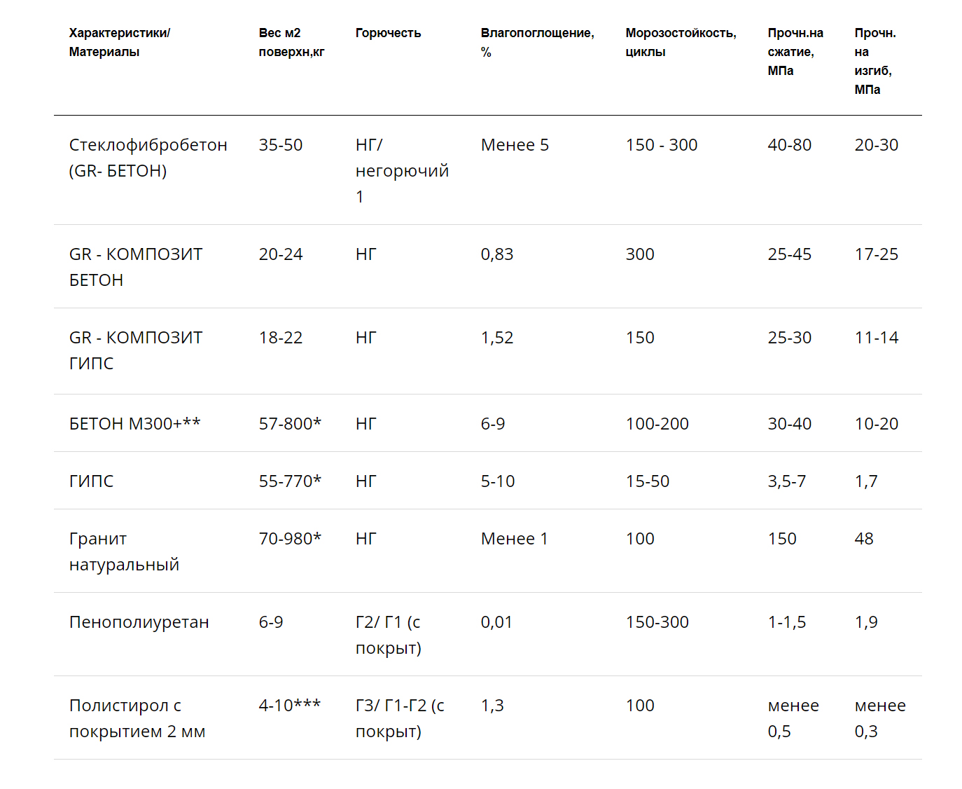Viewport: 962px width, 789px height.
Task: Click the 'Вес м2 поверхн,кг' column header
Action: (x=291, y=42)
